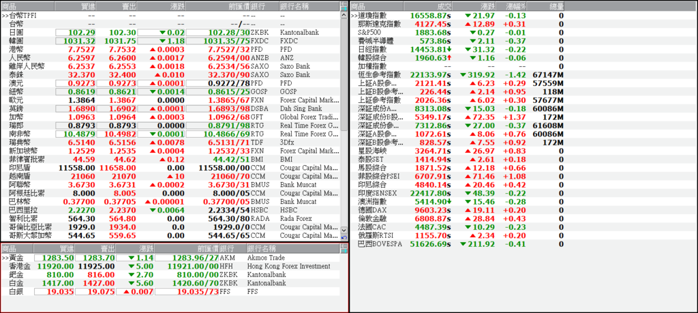Select the 印尼盾 currency row
The height and width of the screenshot is (313, 698).
[170, 168]
